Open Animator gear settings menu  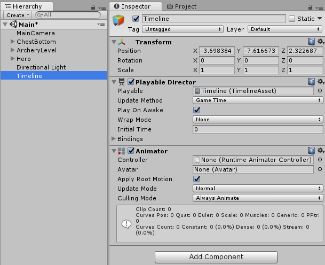tap(321, 151)
